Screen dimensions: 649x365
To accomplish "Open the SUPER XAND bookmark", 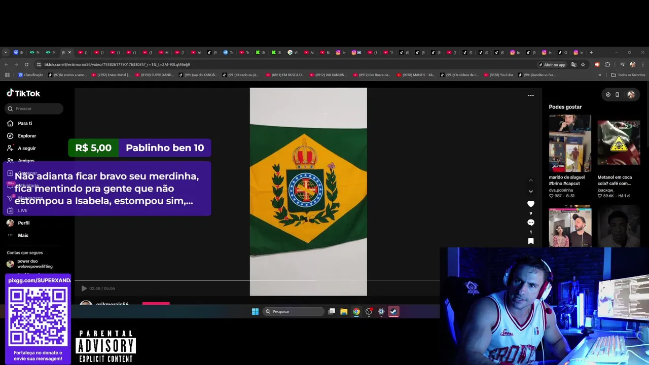I will pos(155,75).
